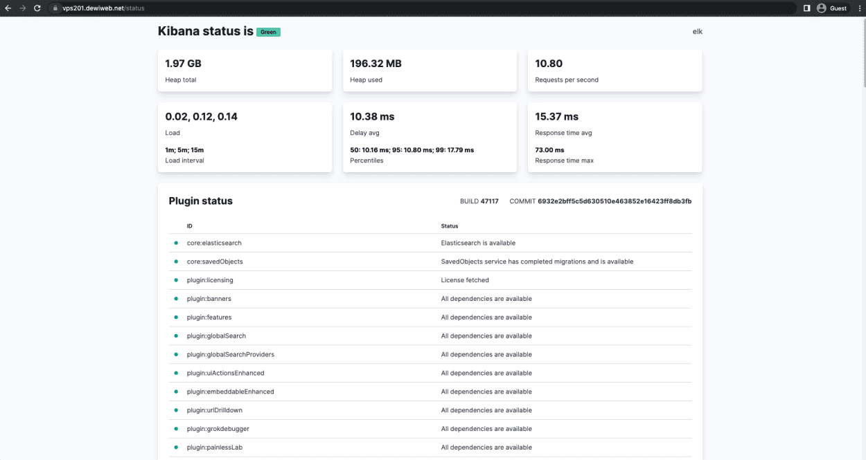866x460 pixels.
Task: Select the plugin:uiActionsEnhanced ID cell
Action: coord(226,373)
